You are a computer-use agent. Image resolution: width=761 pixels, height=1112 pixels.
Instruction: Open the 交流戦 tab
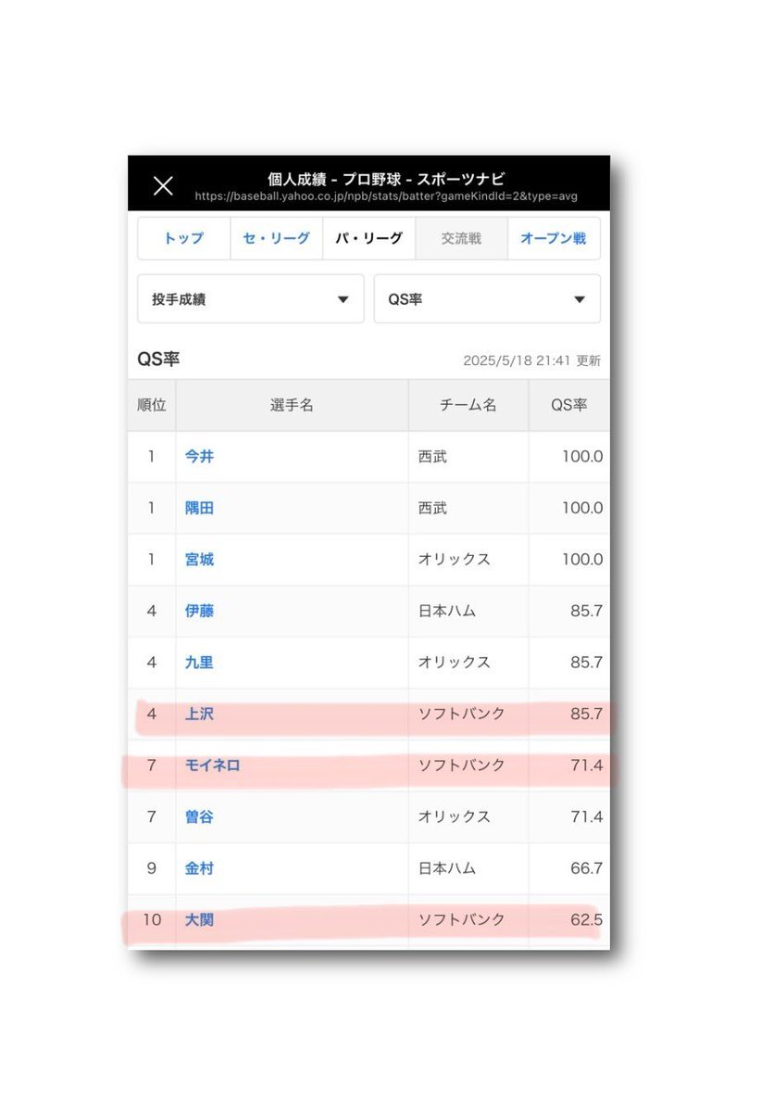point(461,238)
